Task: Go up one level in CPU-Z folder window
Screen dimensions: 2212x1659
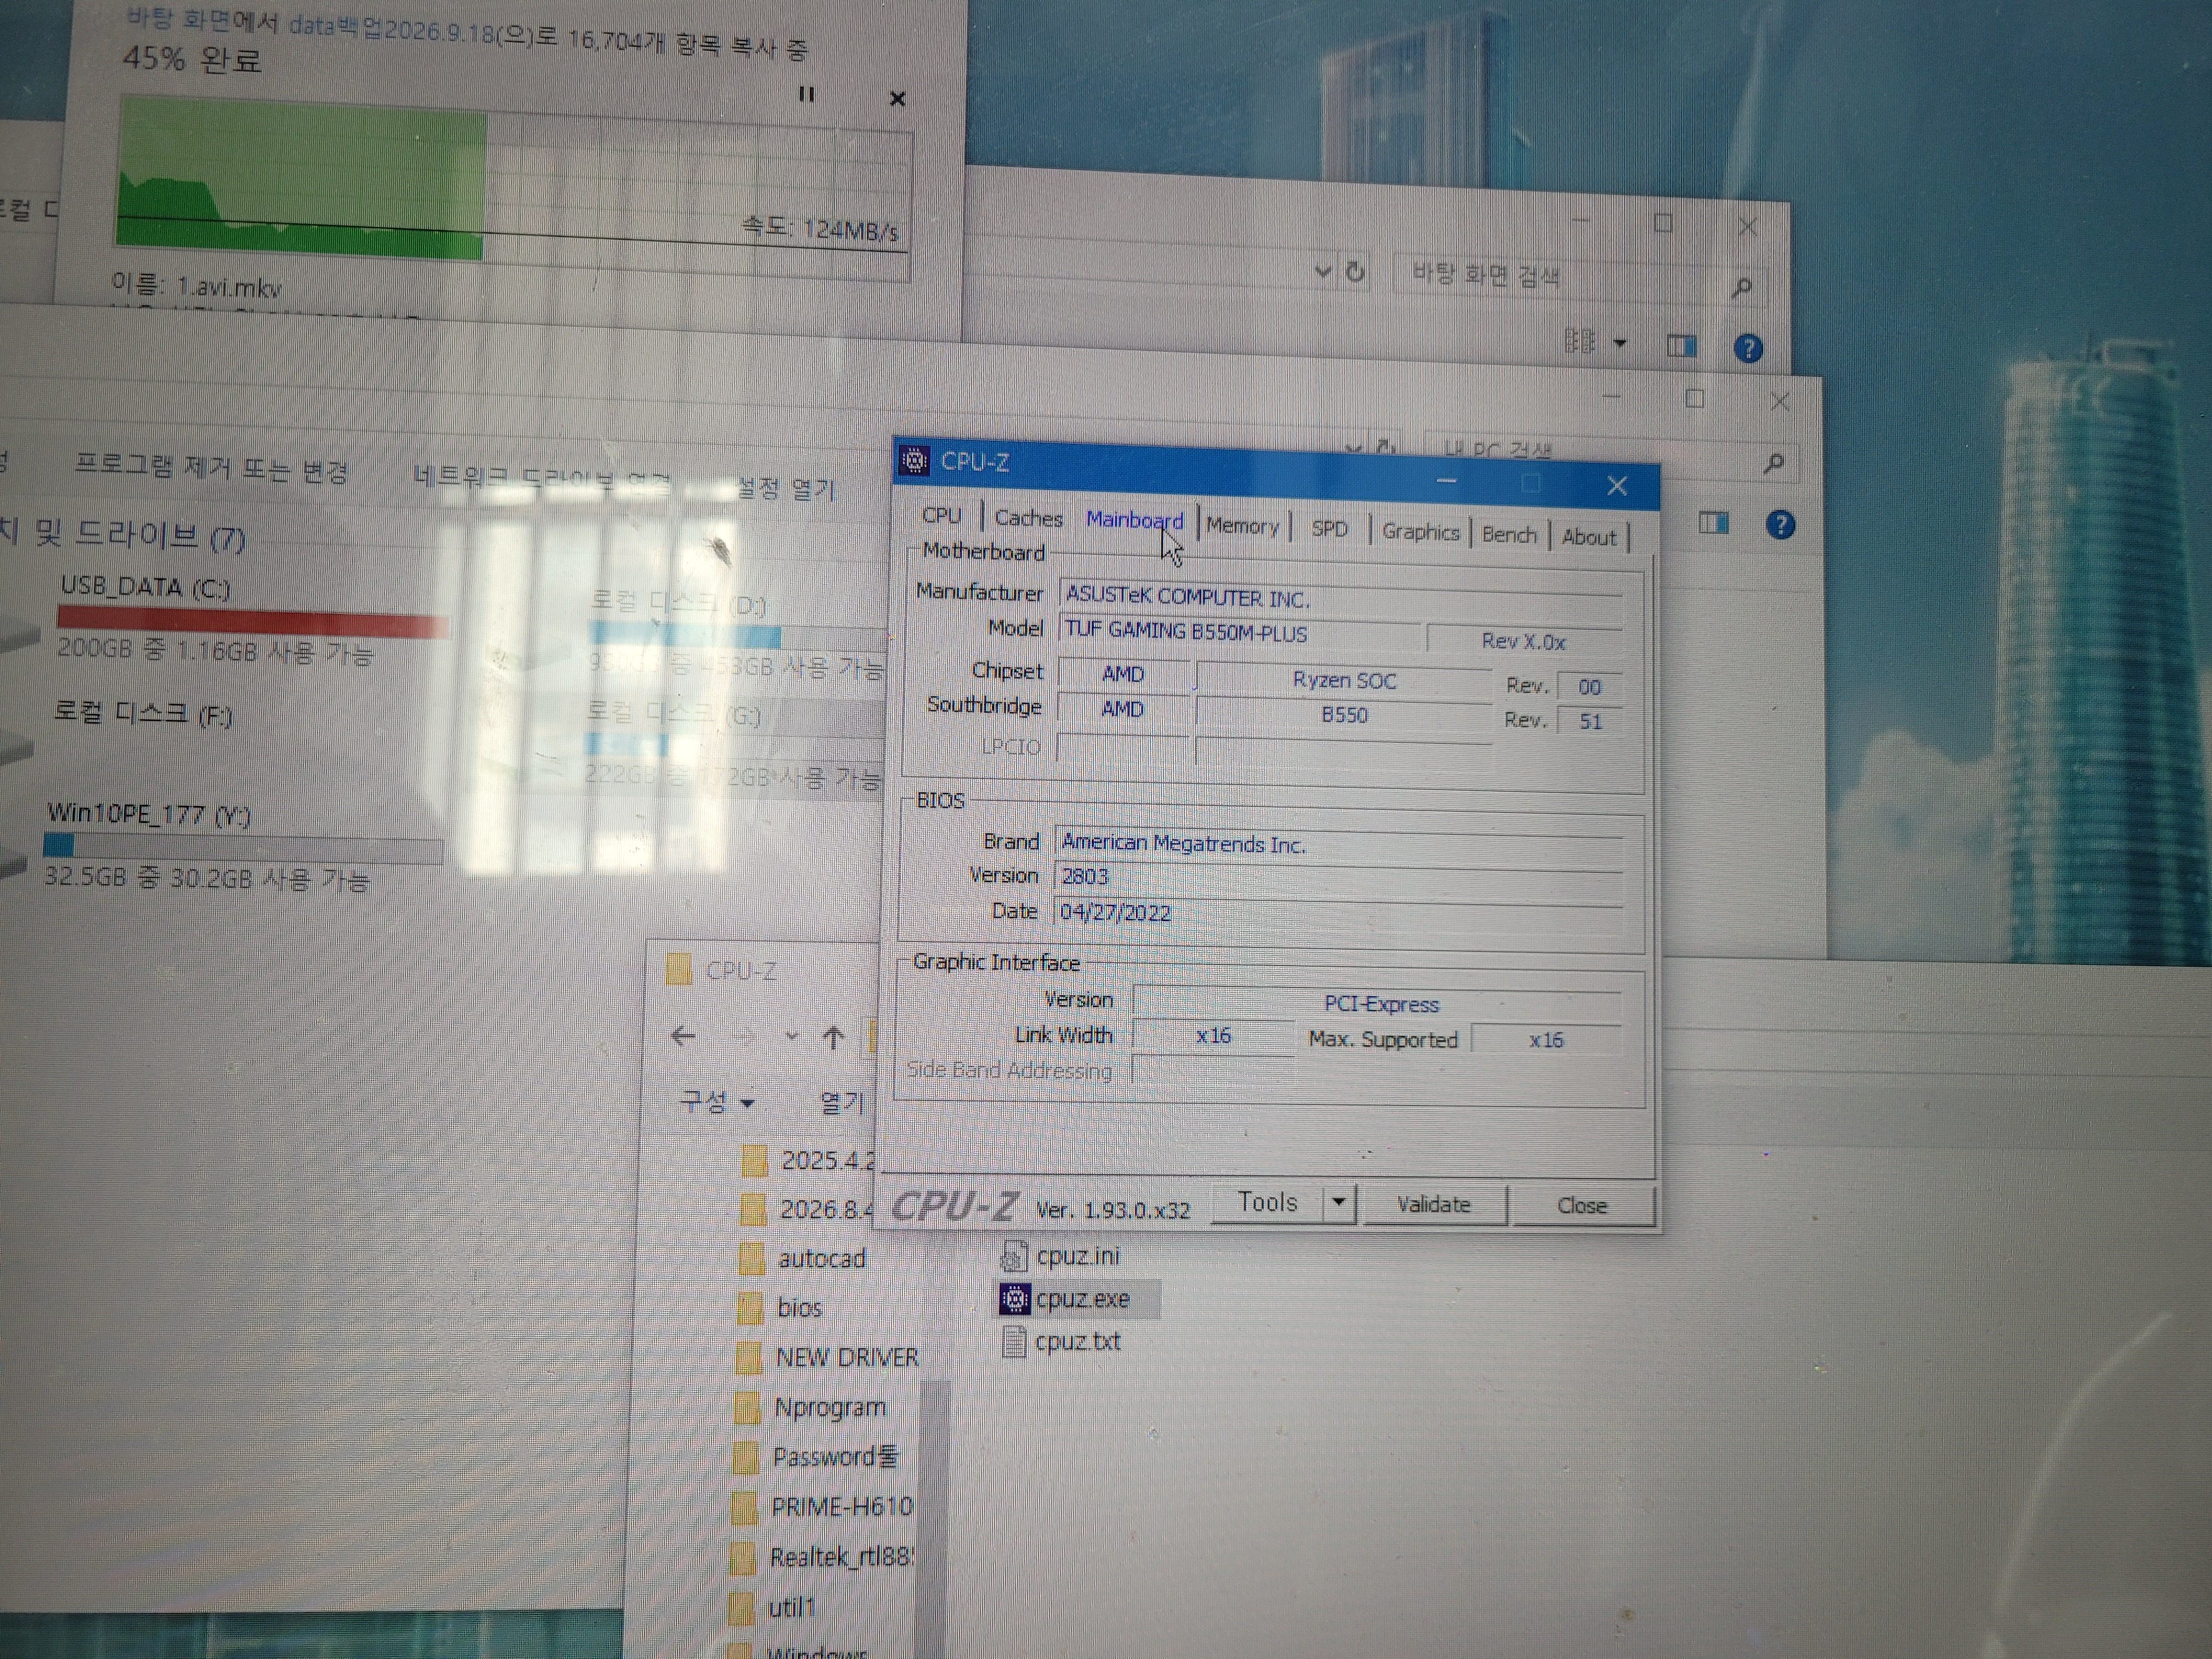Action: tap(833, 1038)
